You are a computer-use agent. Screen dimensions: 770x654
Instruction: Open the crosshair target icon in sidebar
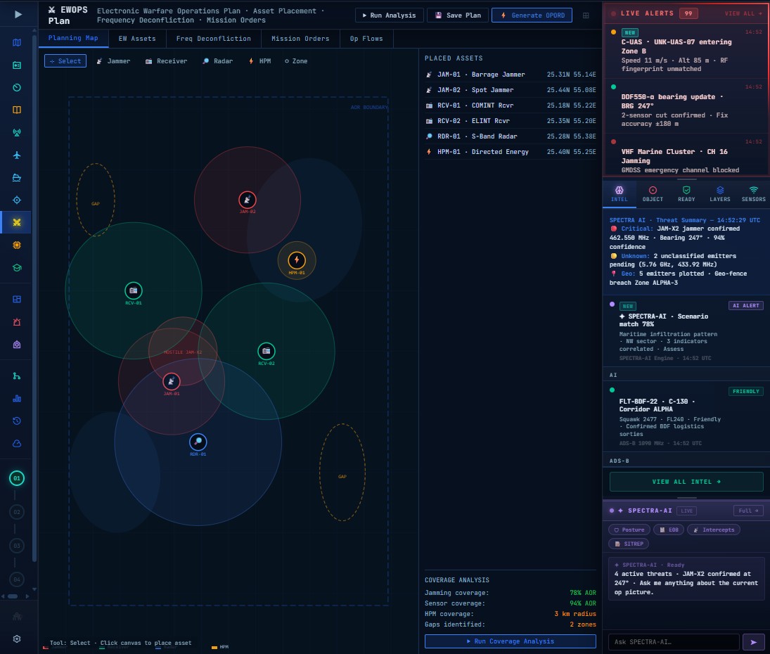pos(17,200)
